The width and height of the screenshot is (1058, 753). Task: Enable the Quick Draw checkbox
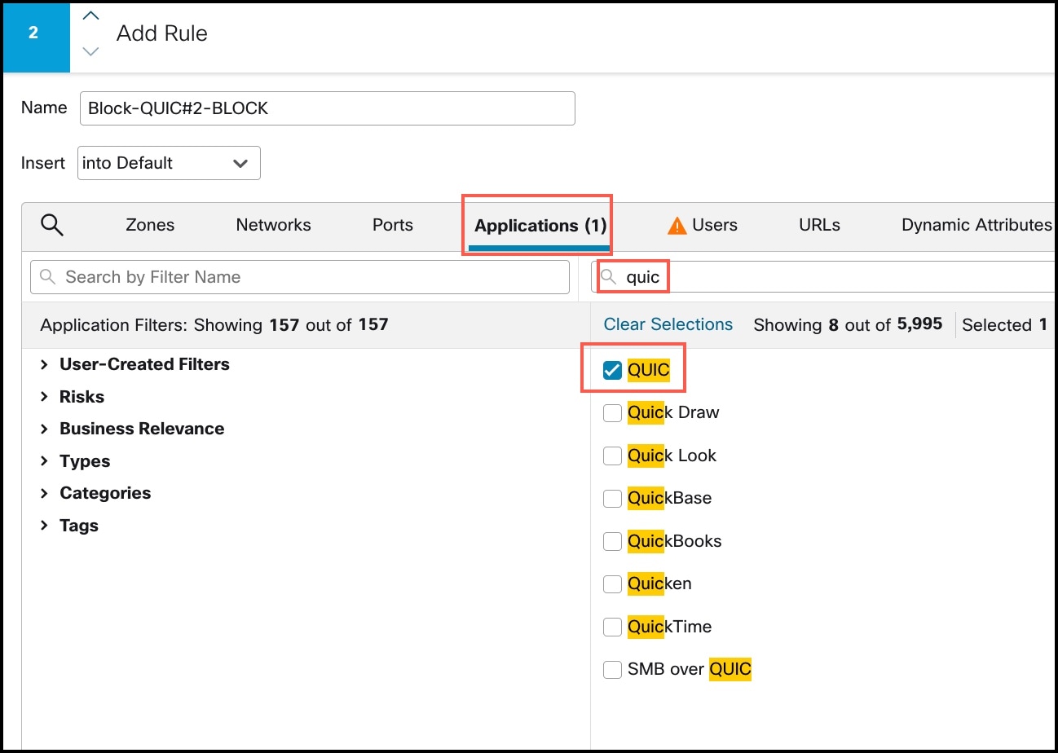[612, 412]
